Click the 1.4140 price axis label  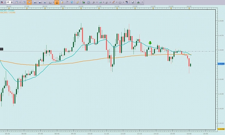(x=221, y=79)
